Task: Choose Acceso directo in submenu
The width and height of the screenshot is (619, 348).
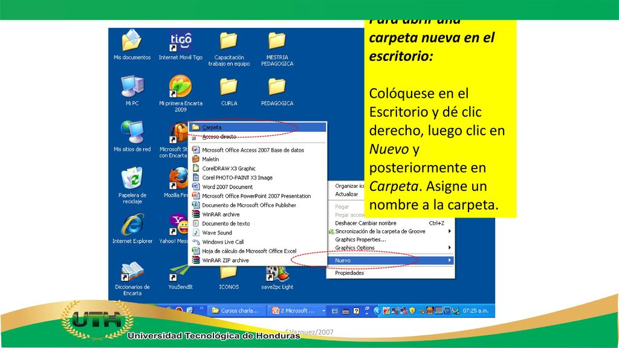Action: click(x=258, y=137)
